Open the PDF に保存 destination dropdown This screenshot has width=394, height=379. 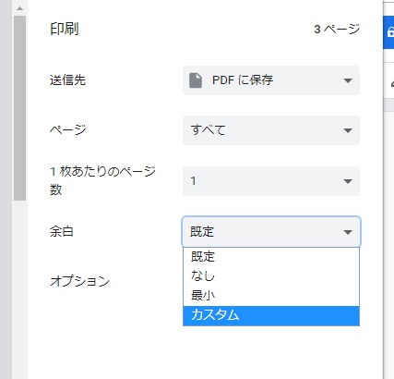point(271,80)
